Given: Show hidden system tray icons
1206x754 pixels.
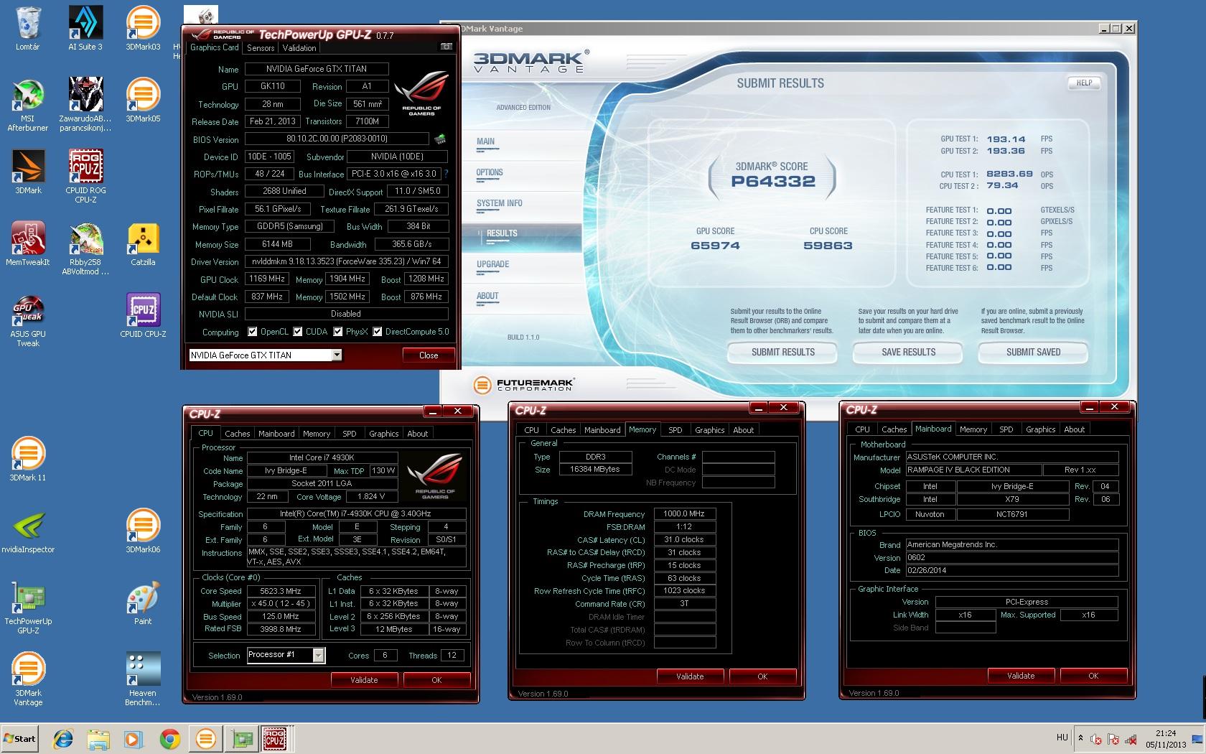Looking at the screenshot, I should click(1080, 737).
